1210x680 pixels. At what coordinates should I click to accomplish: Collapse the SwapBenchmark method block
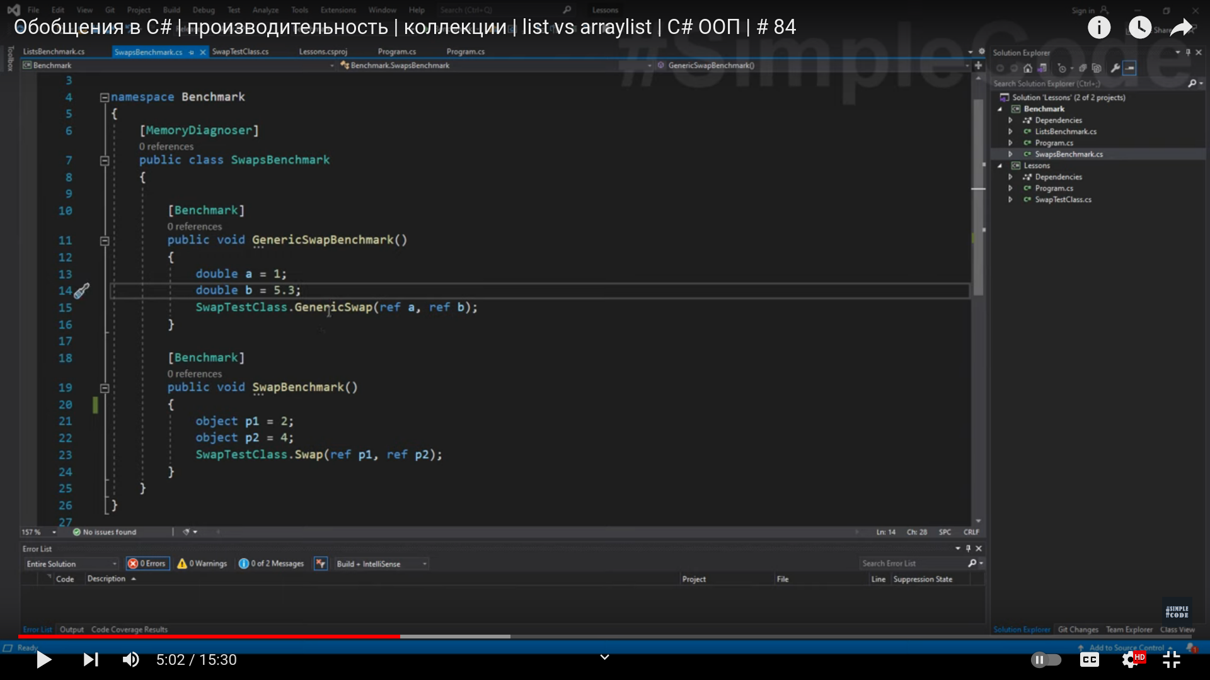click(105, 388)
